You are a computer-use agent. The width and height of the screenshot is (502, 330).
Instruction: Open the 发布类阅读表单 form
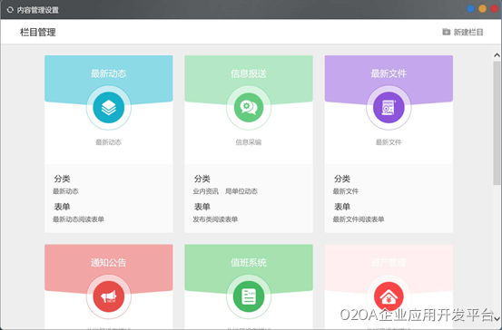coord(215,219)
